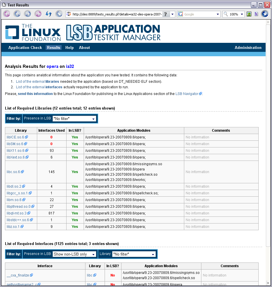Click the Rewind button in the browser toolbar
This screenshot has height=287, width=272.
(7, 14)
